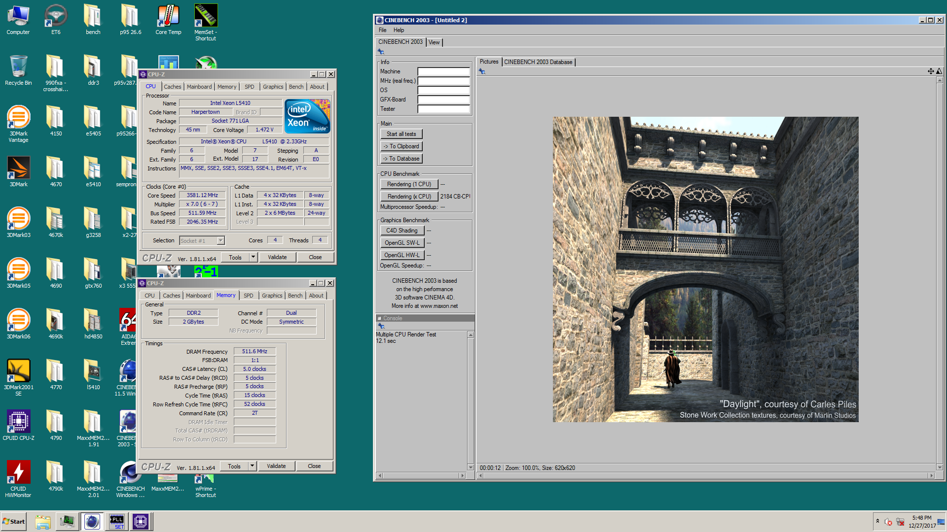Click the To Database button
Screen dimensions: 947x532
pyautogui.click(x=401, y=159)
